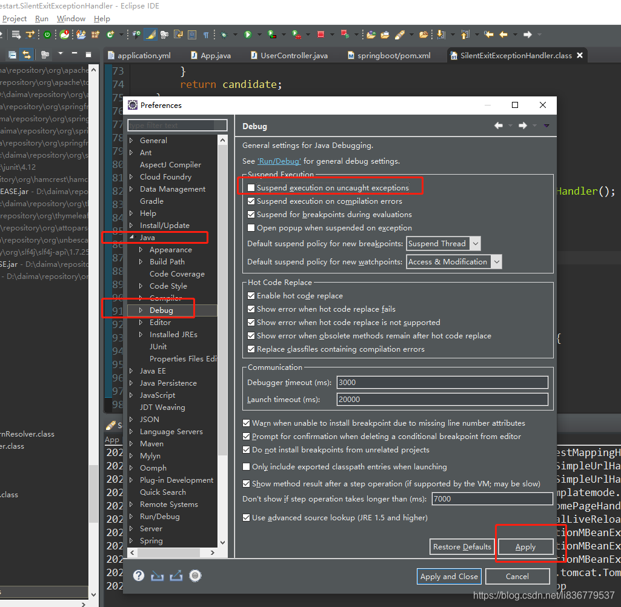Click the Run Last Tool external tools icon
The image size is (621, 607).
296,35
